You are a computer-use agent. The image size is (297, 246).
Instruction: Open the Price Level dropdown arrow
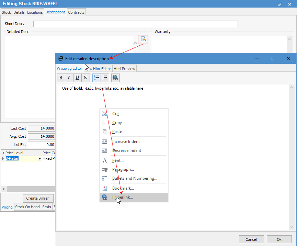(x=39, y=159)
